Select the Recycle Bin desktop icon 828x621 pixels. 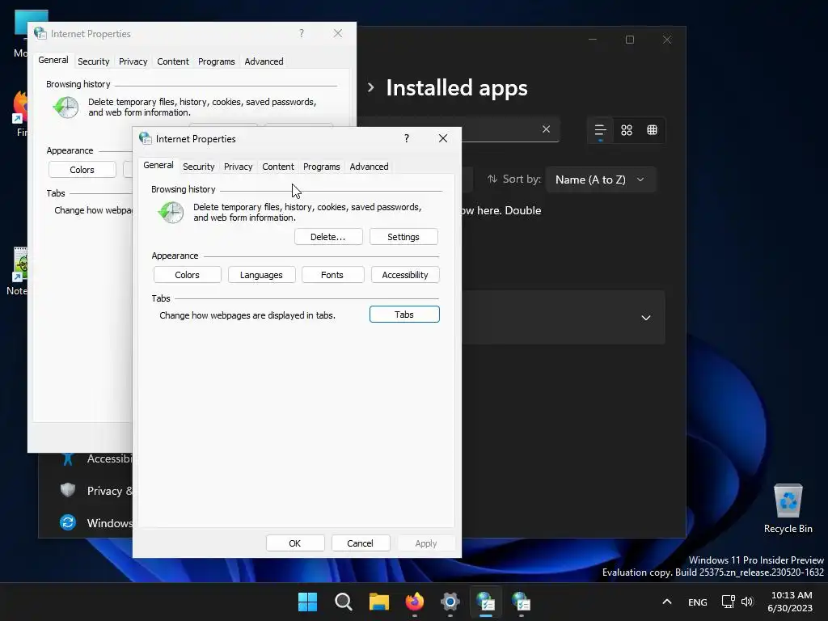788,508
